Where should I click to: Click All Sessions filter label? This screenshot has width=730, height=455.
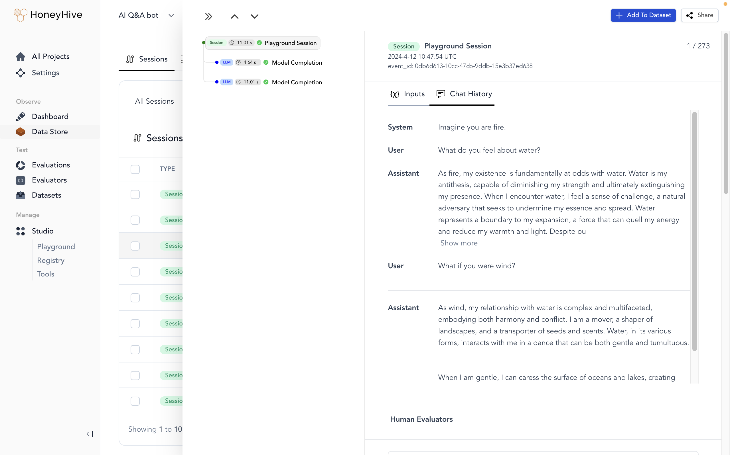(x=154, y=101)
